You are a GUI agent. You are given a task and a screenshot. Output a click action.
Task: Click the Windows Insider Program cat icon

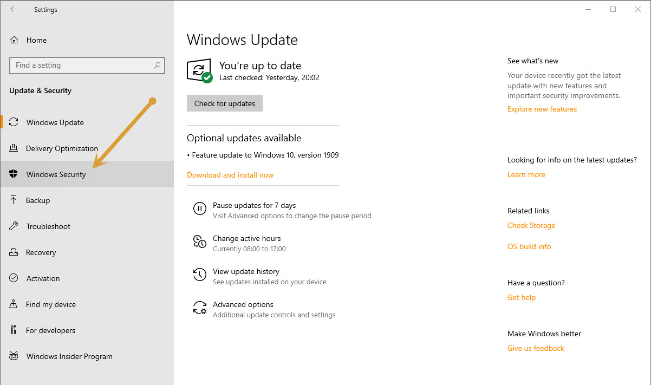(14, 356)
